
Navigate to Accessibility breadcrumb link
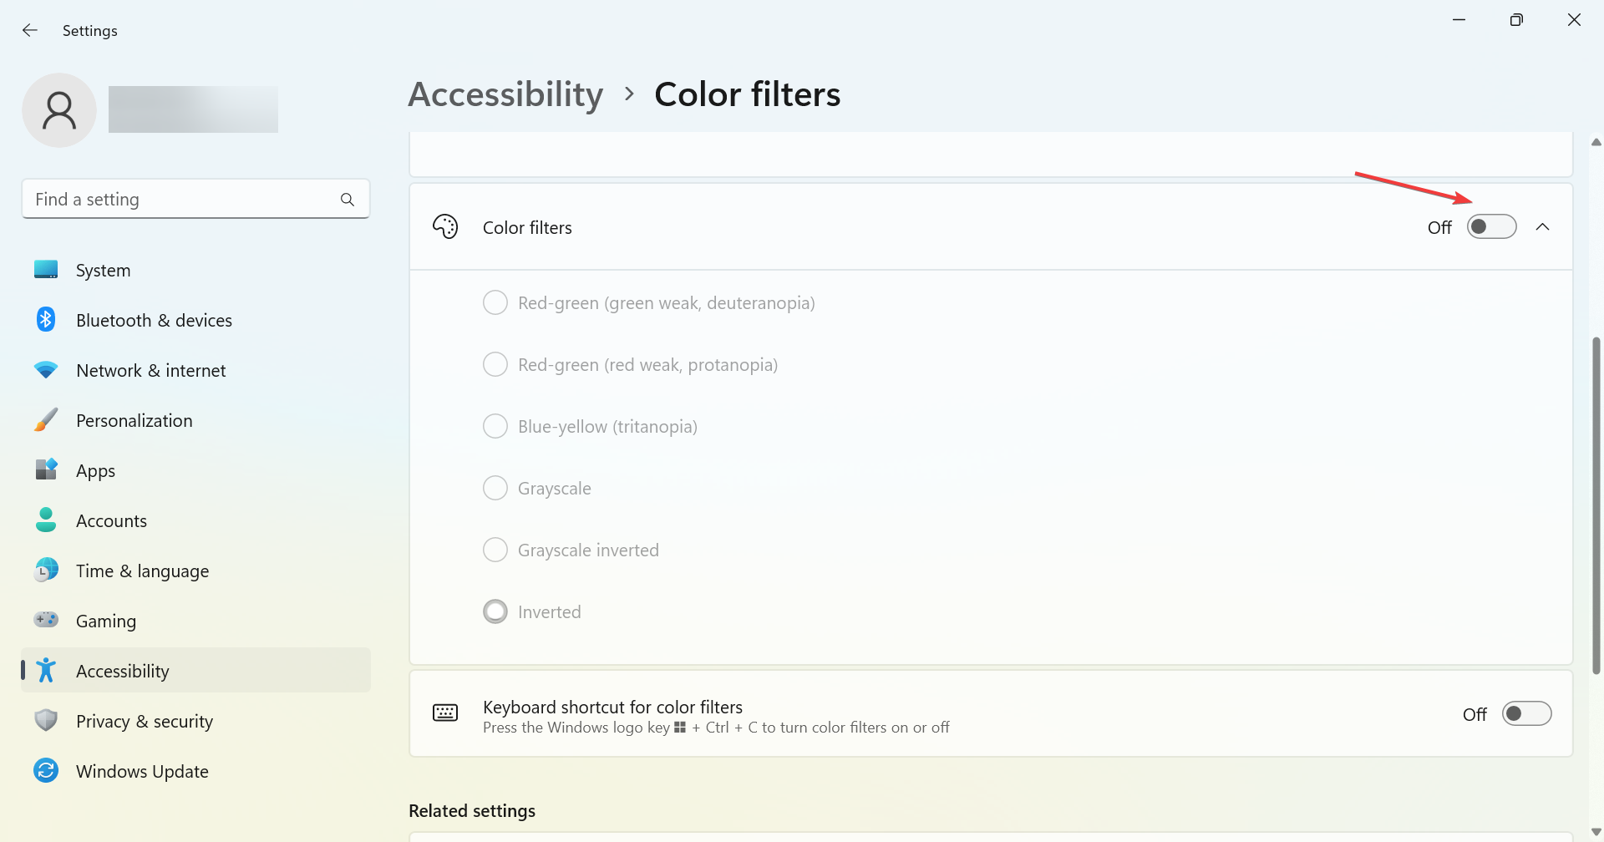coord(505,94)
